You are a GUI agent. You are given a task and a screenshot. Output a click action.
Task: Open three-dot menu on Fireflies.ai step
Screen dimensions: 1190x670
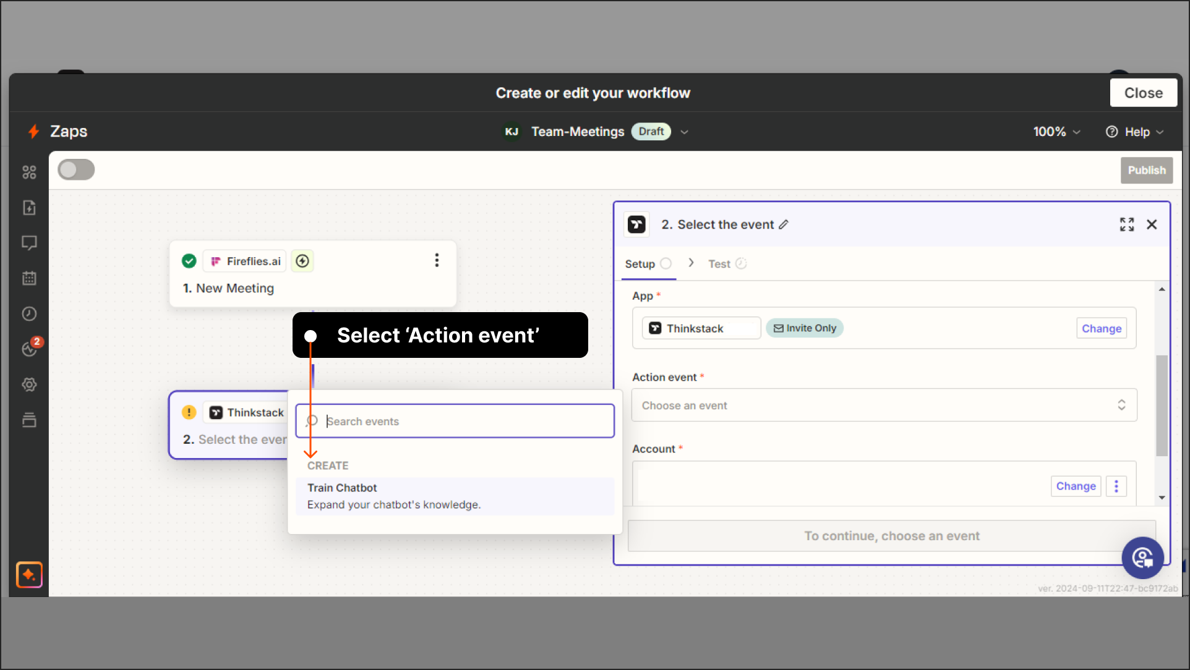pyautogui.click(x=437, y=260)
